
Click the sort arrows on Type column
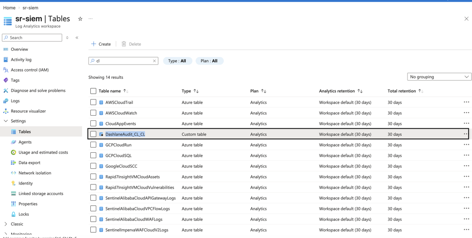pyautogui.click(x=196, y=91)
